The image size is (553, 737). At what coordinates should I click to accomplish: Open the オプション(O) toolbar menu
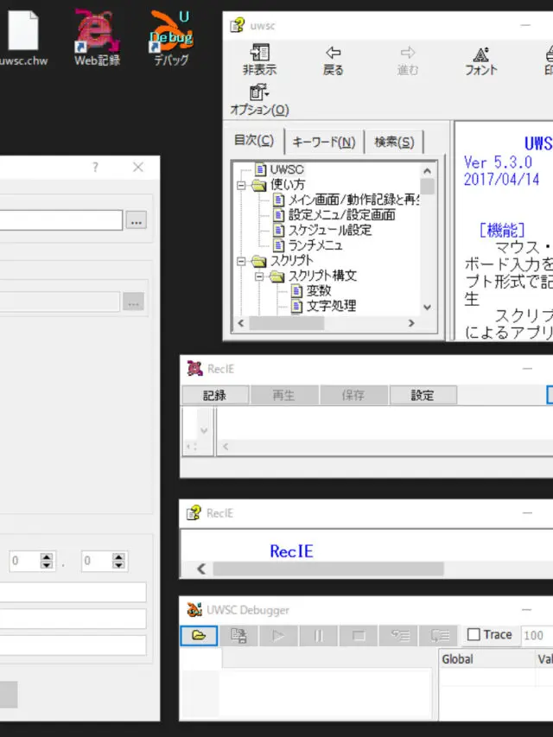(259, 100)
